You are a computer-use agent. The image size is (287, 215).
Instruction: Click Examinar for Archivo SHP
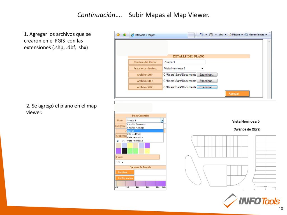coord(207,74)
